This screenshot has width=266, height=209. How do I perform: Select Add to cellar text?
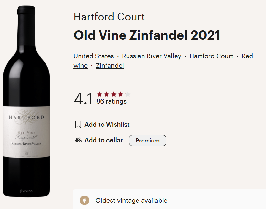coord(104,140)
